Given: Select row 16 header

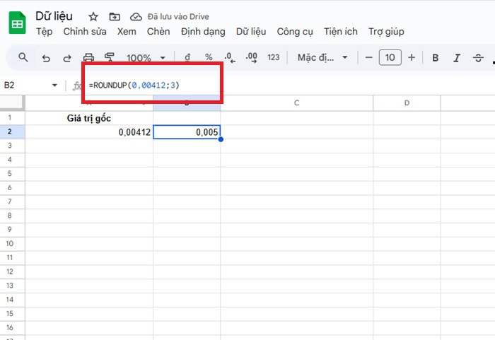Looking at the screenshot, I should [x=12, y=328].
